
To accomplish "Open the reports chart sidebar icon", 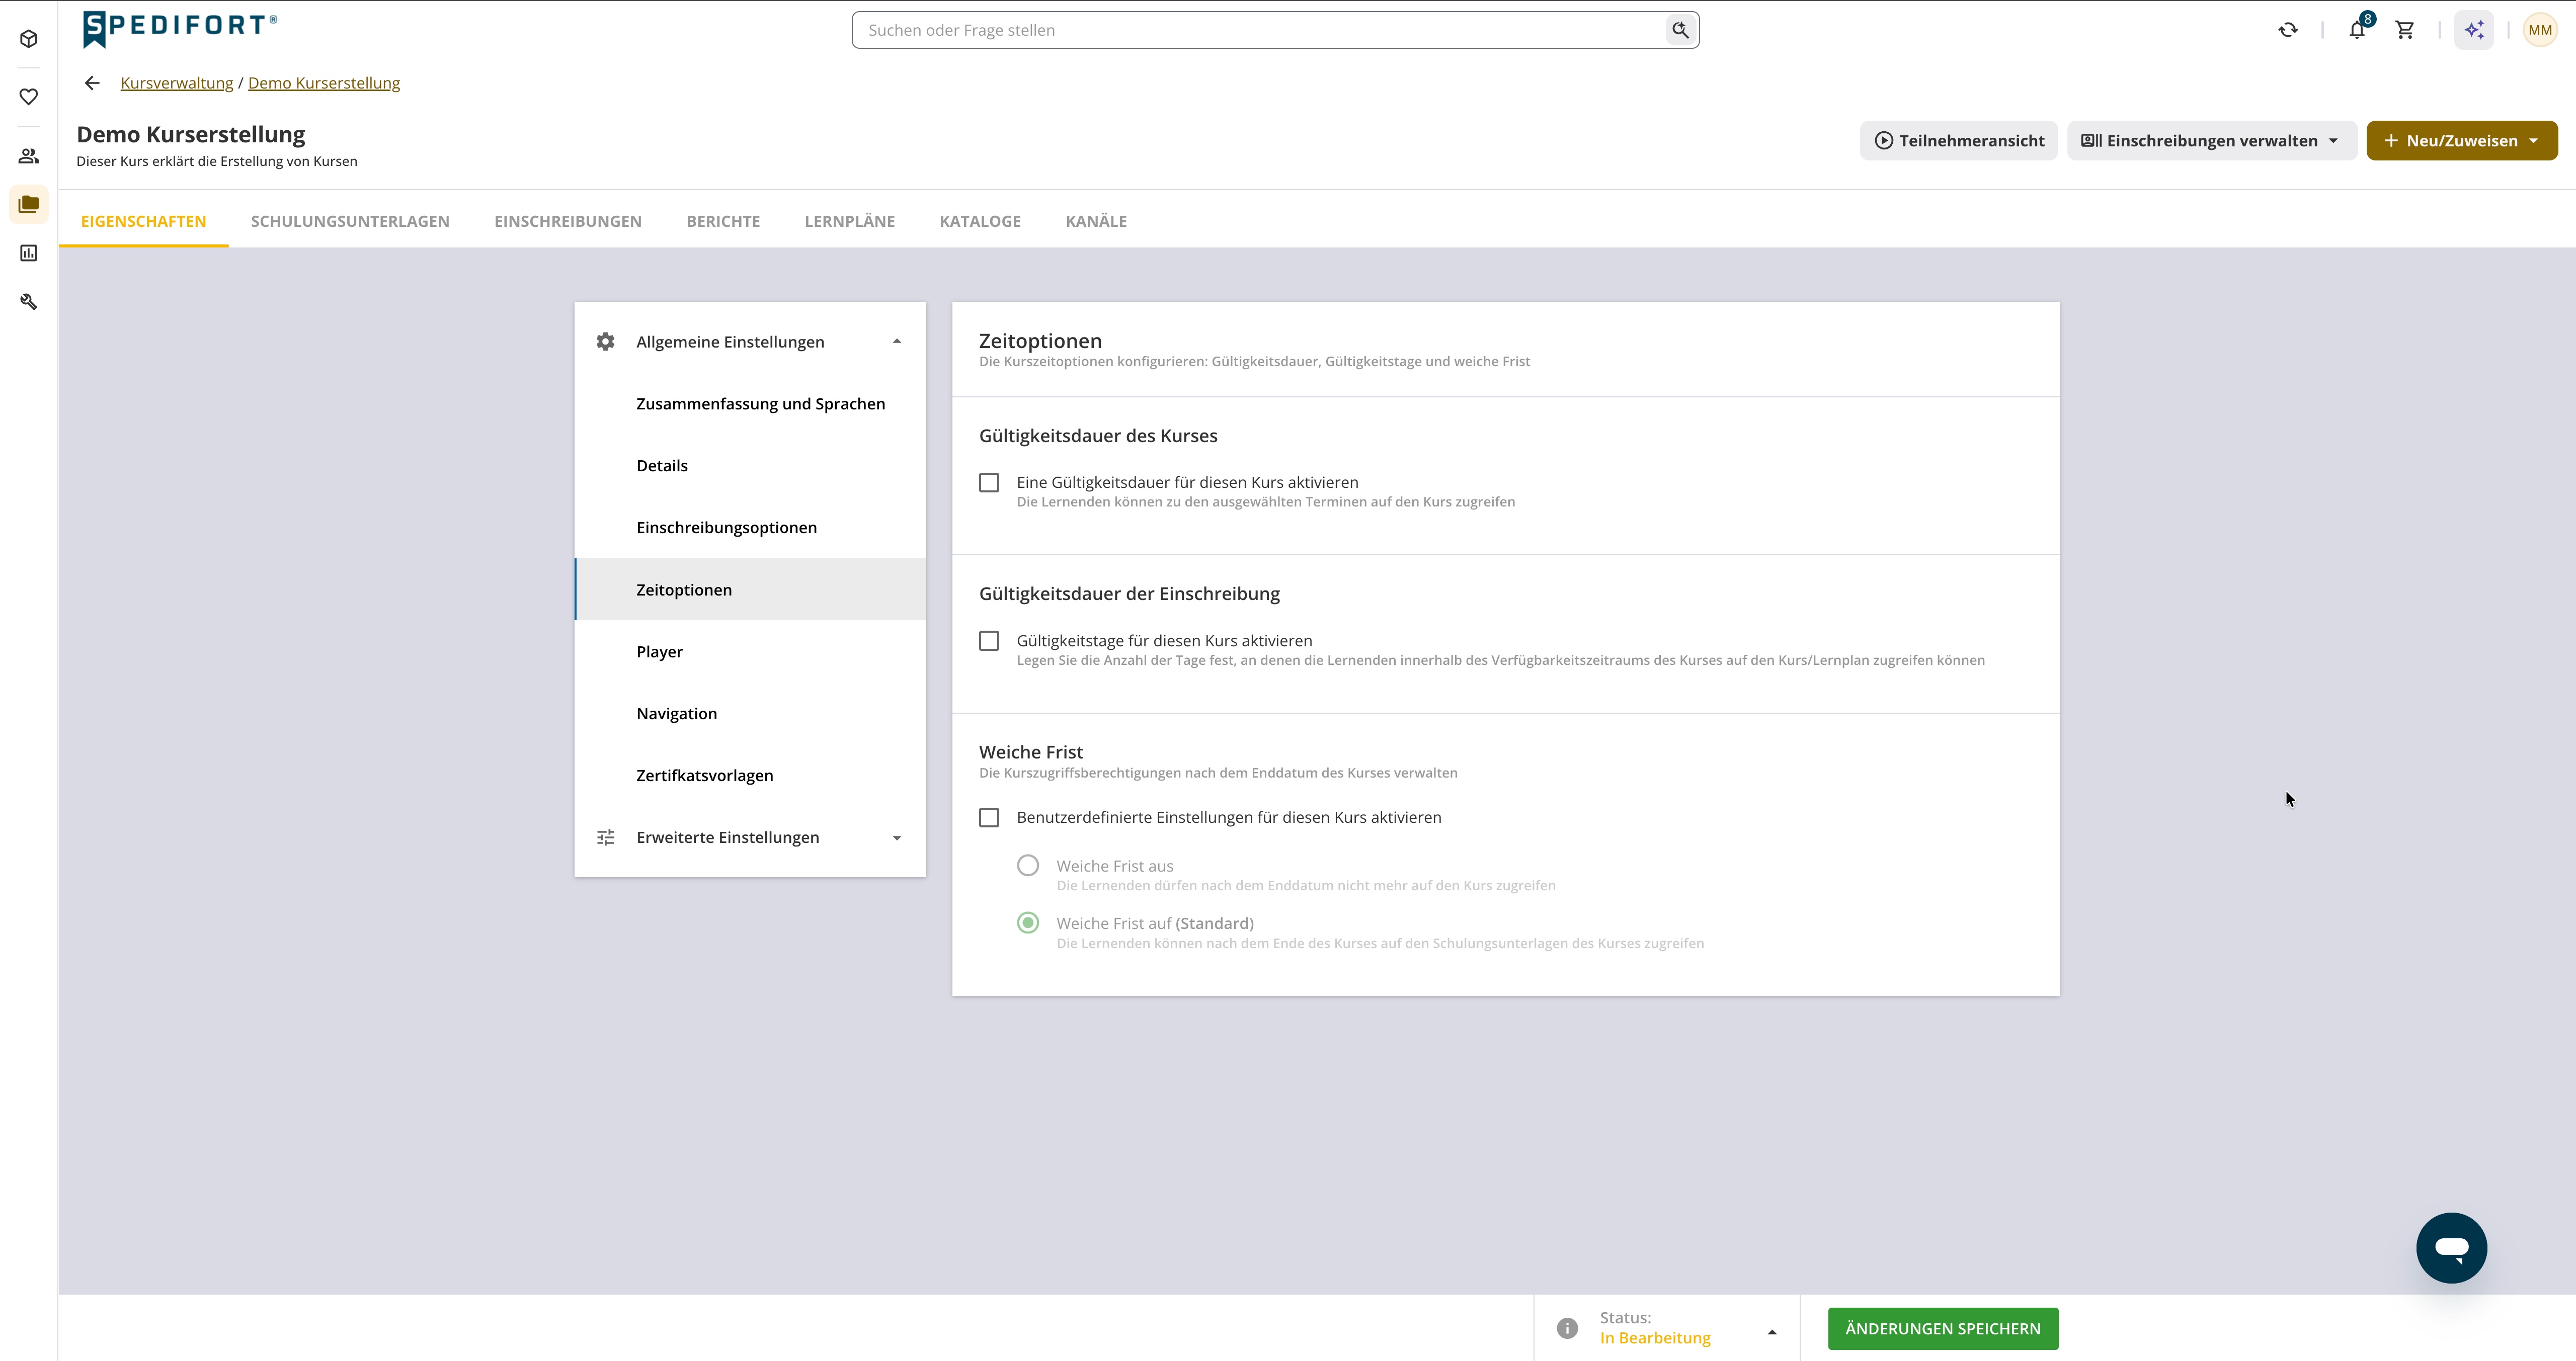I will click(x=29, y=253).
